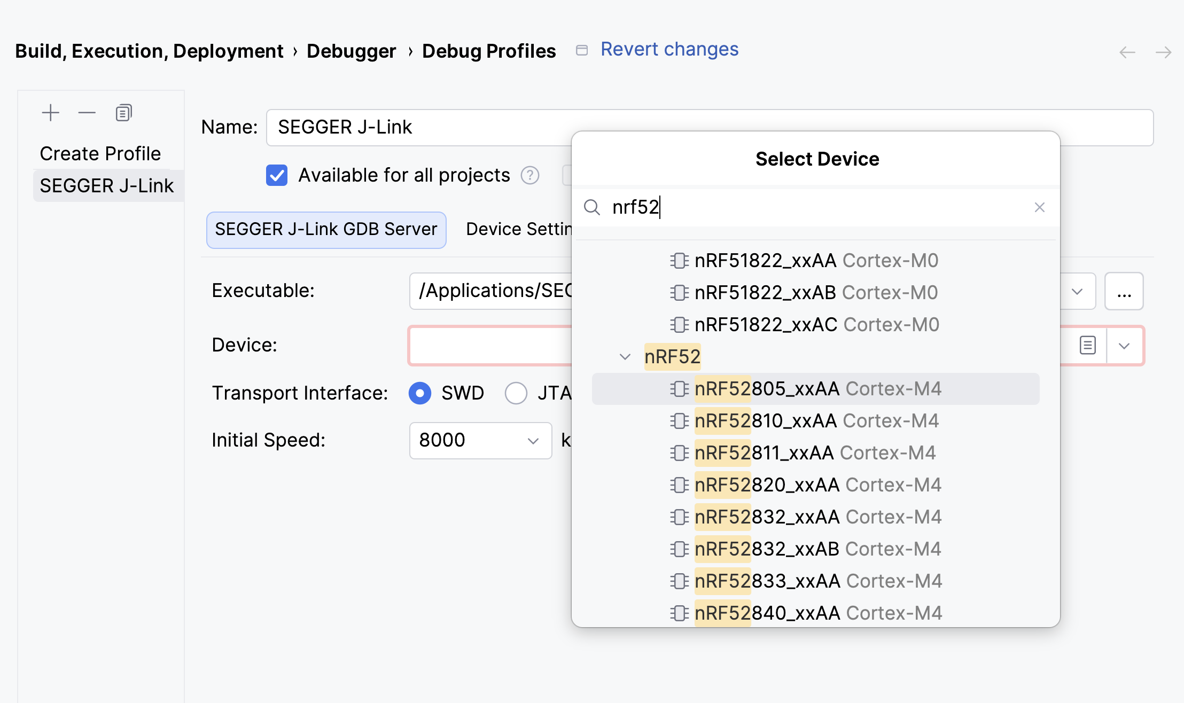The height and width of the screenshot is (703, 1184).
Task: Click chip icon for nRF52805_xxAA
Action: tap(679, 389)
